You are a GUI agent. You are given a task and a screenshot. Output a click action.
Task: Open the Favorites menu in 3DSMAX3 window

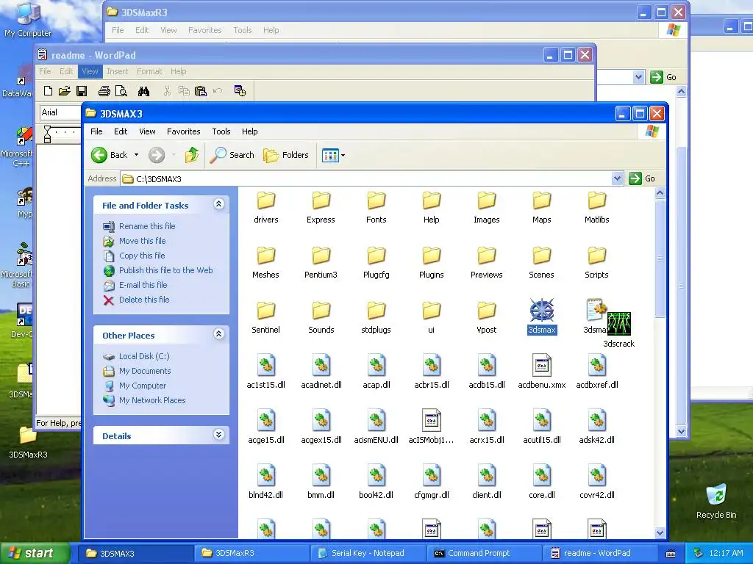[183, 131]
